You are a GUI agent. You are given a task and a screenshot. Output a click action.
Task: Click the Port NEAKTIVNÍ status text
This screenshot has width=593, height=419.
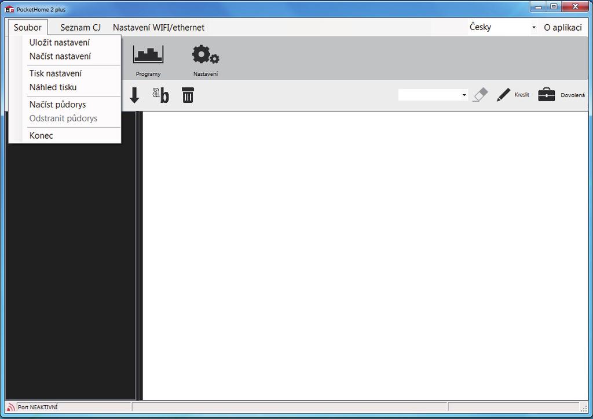(x=38, y=407)
